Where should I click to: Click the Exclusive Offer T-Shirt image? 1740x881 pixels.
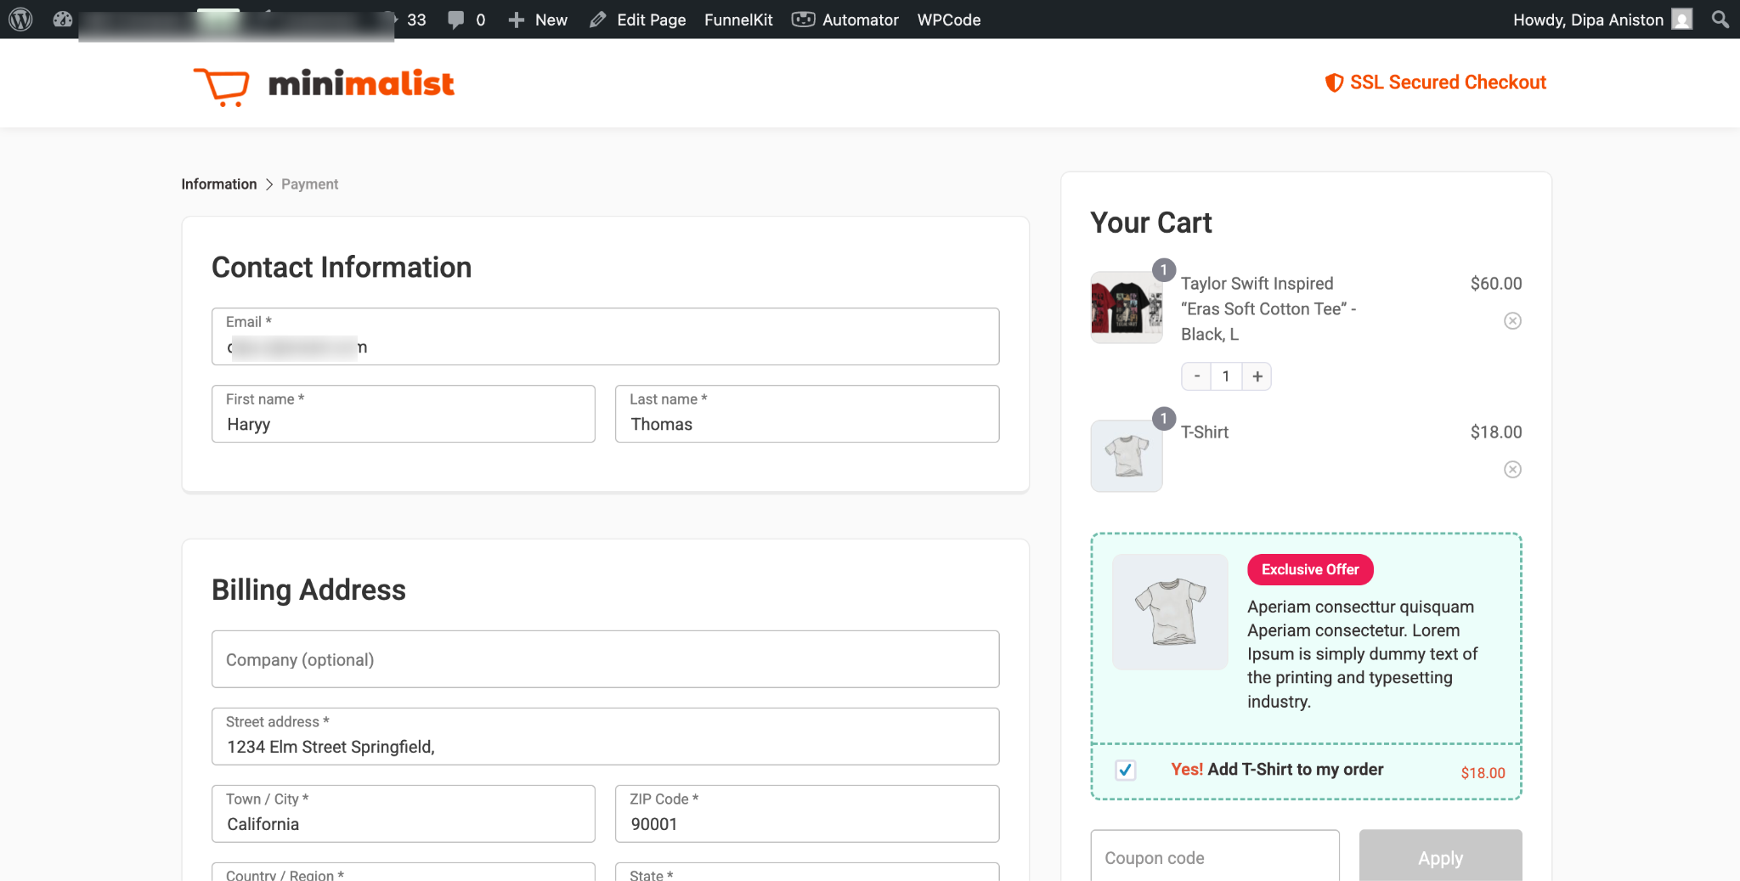1170,612
